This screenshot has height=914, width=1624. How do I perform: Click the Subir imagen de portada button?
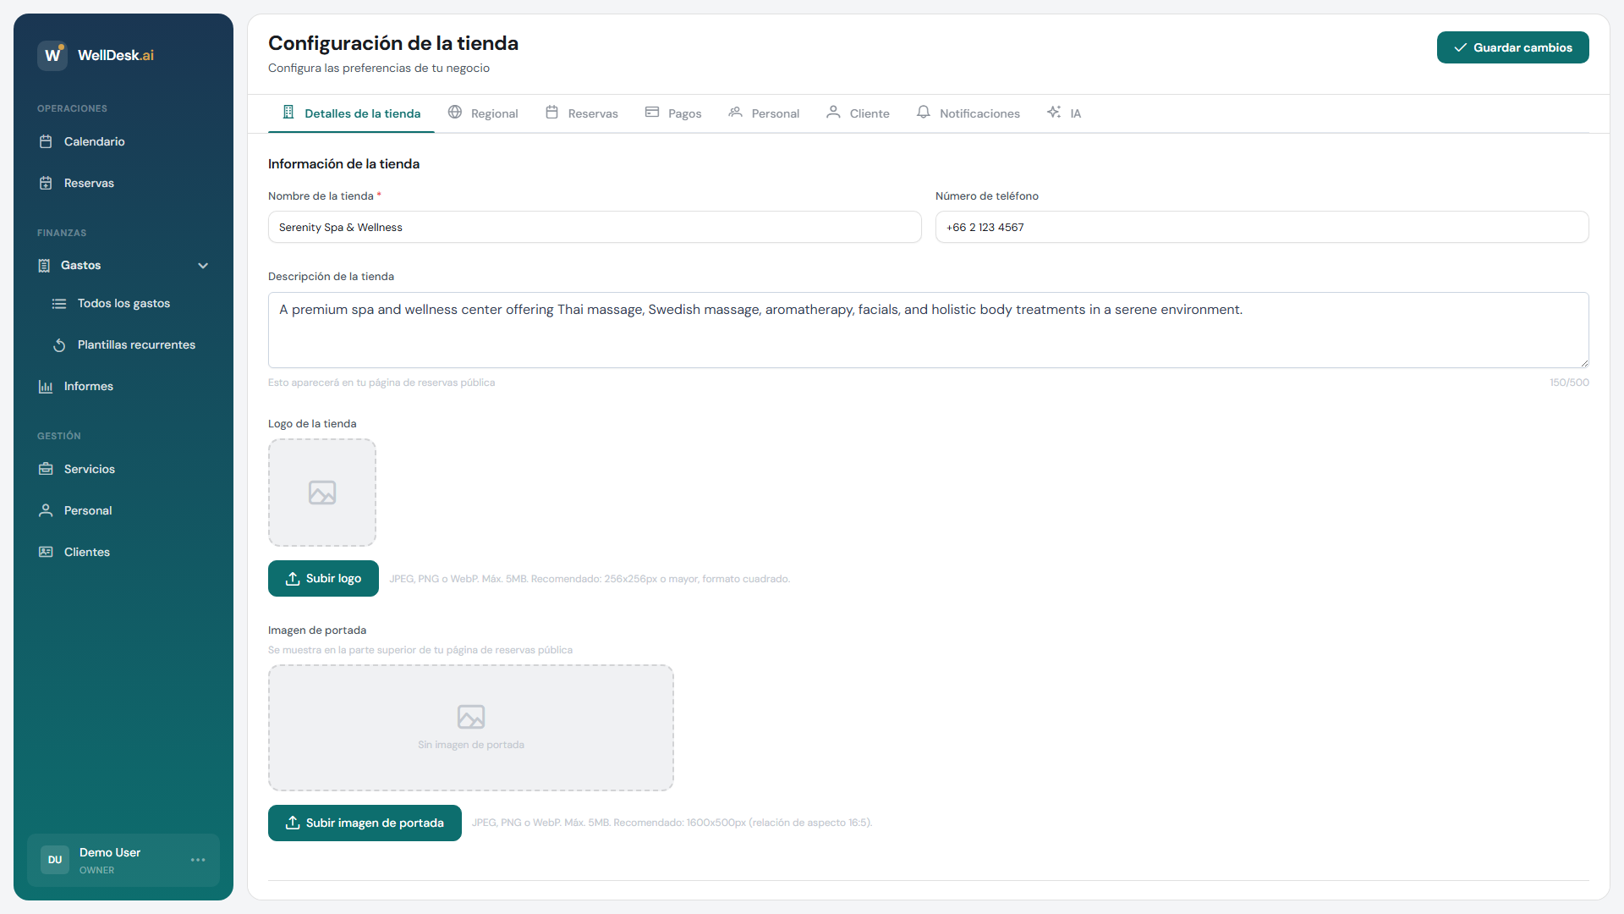tap(365, 823)
